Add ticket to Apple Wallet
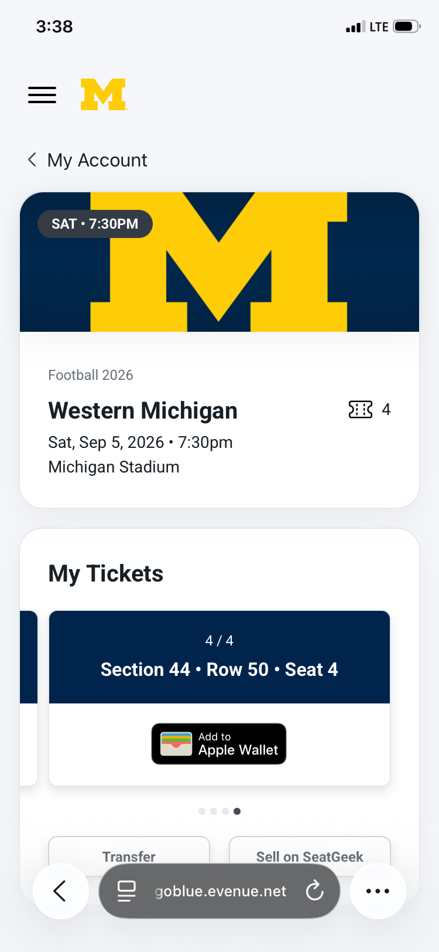 tap(219, 744)
